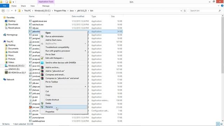Click the Notepad++ icon in context menu
The image size is (224, 126).
42,58
